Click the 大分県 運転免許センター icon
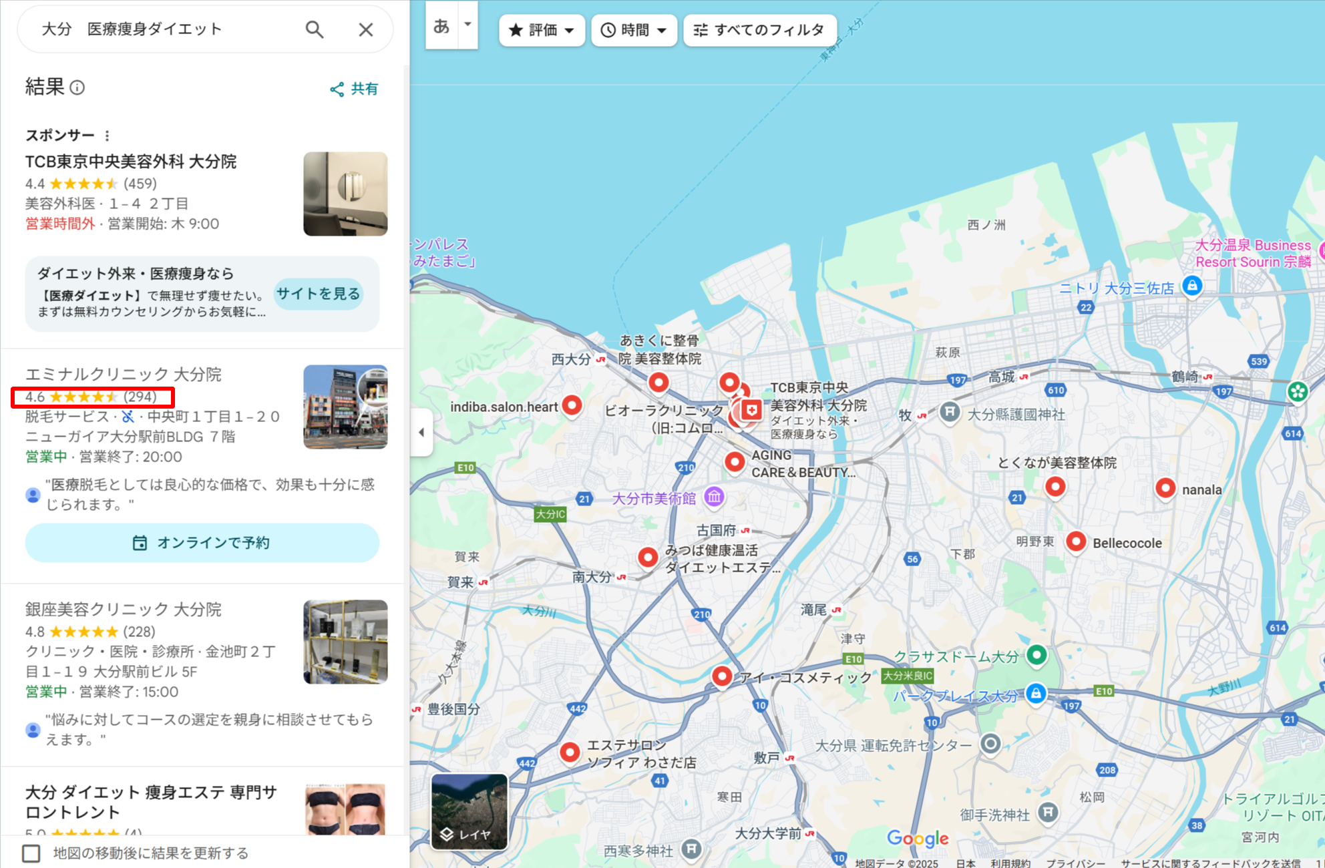Viewport: 1325px width, 868px height. click(990, 743)
